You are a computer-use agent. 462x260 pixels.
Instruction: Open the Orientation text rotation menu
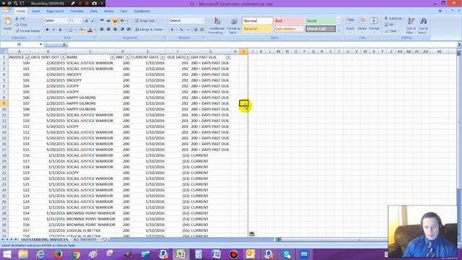[123, 21]
